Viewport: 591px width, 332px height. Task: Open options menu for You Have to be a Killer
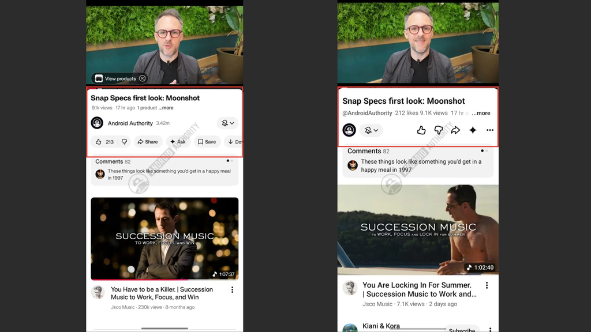pyautogui.click(x=232, y=290)
